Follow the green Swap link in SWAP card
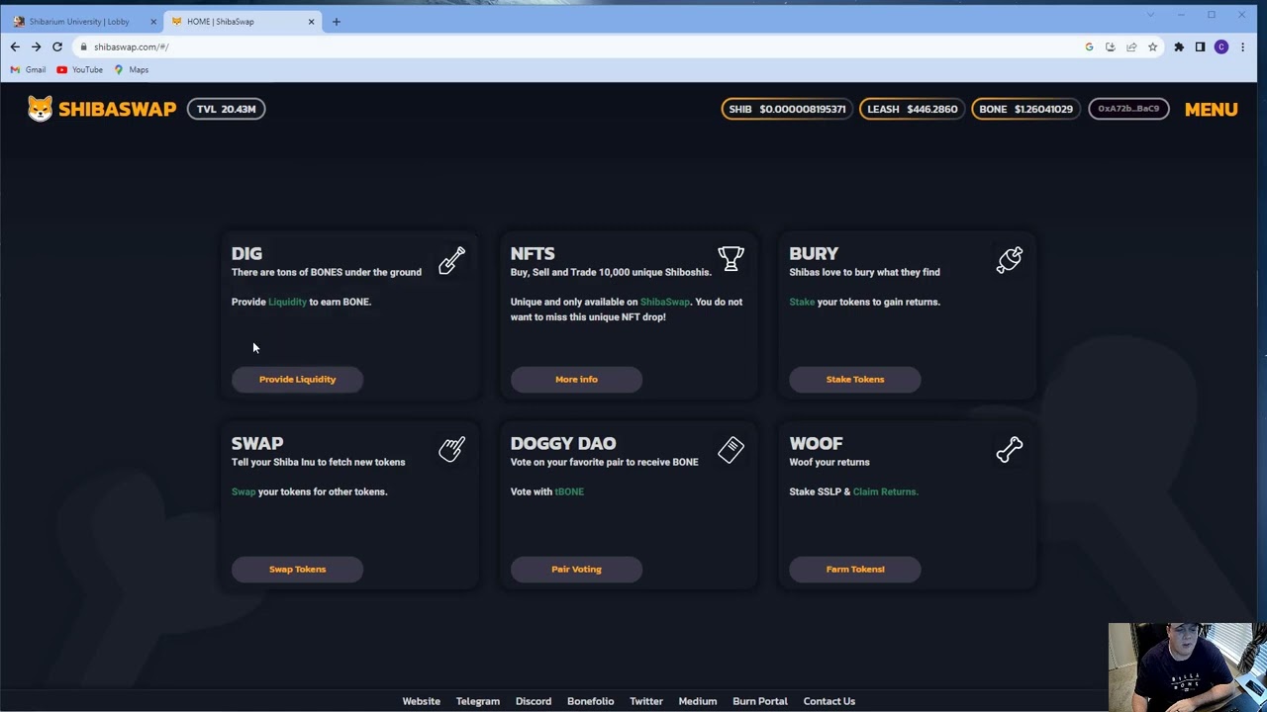Viewport: 1267px width, 712px height. click(x=244, y=491)
